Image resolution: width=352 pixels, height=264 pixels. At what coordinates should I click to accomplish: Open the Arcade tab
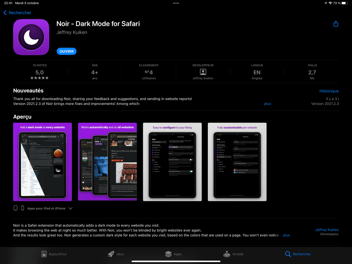(x=233, y=254)
